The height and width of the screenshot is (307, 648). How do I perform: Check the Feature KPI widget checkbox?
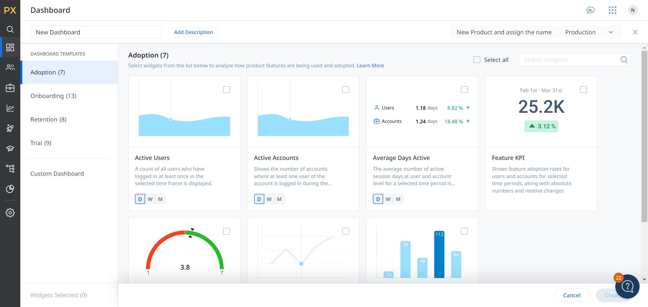(584, 89)
